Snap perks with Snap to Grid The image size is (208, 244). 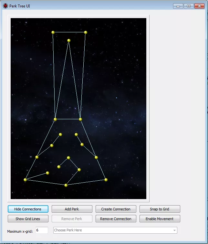tap(160, 209)
